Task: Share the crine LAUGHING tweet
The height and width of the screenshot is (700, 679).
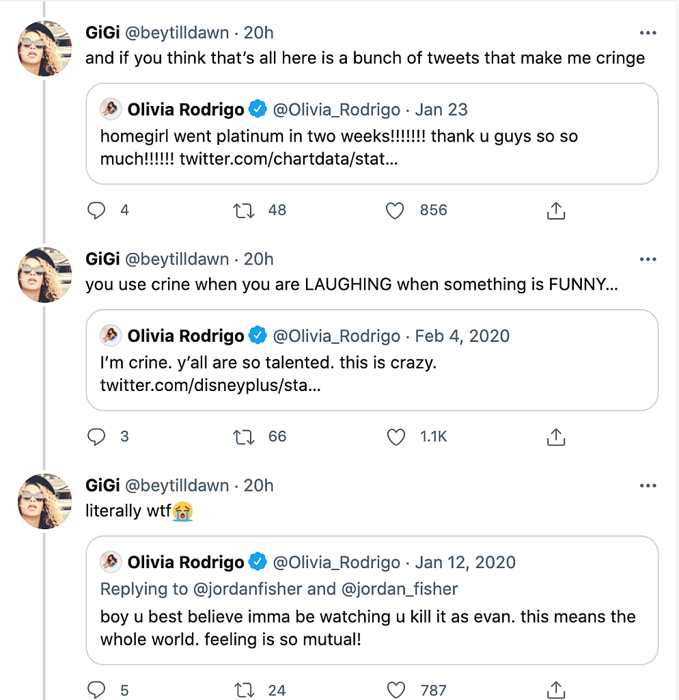Action: 556,437
